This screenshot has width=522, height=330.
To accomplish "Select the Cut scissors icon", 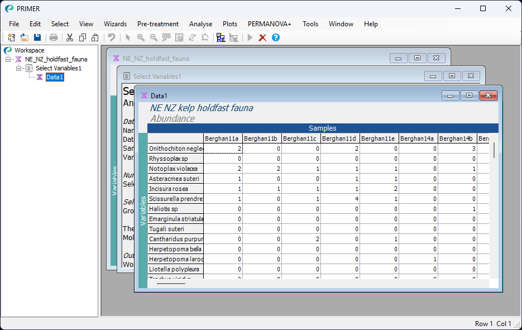I will tap(69, 37).
